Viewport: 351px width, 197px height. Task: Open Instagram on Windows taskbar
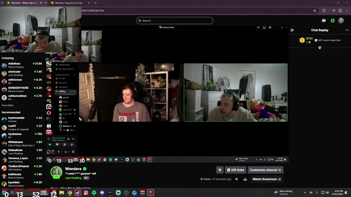86,193
